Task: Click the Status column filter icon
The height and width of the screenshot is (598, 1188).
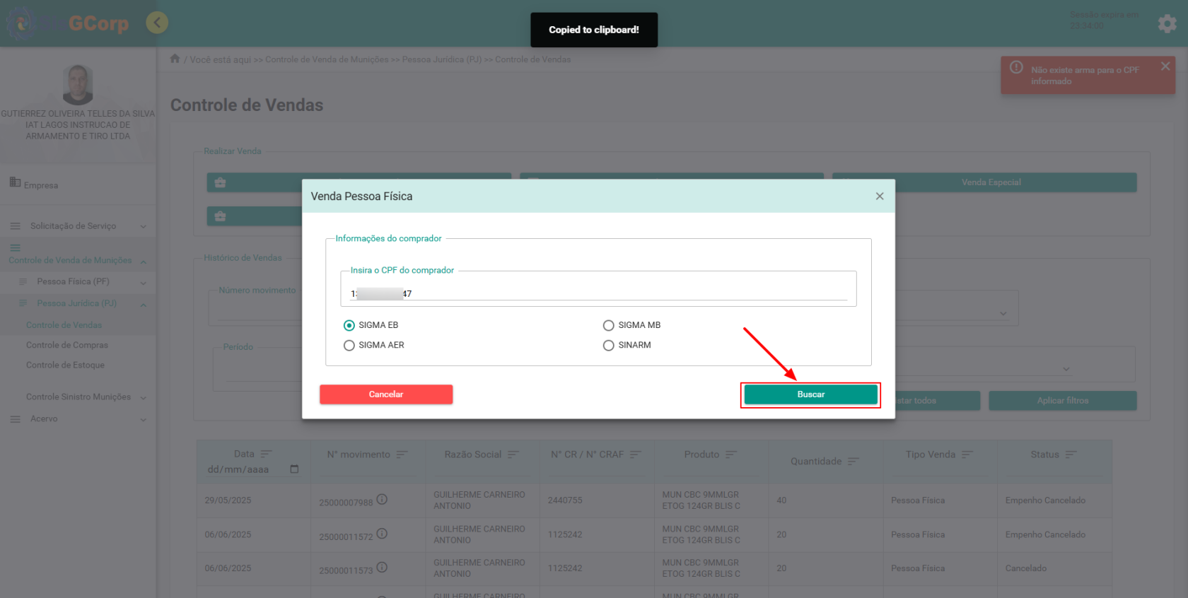Action: click(1071, 455)
